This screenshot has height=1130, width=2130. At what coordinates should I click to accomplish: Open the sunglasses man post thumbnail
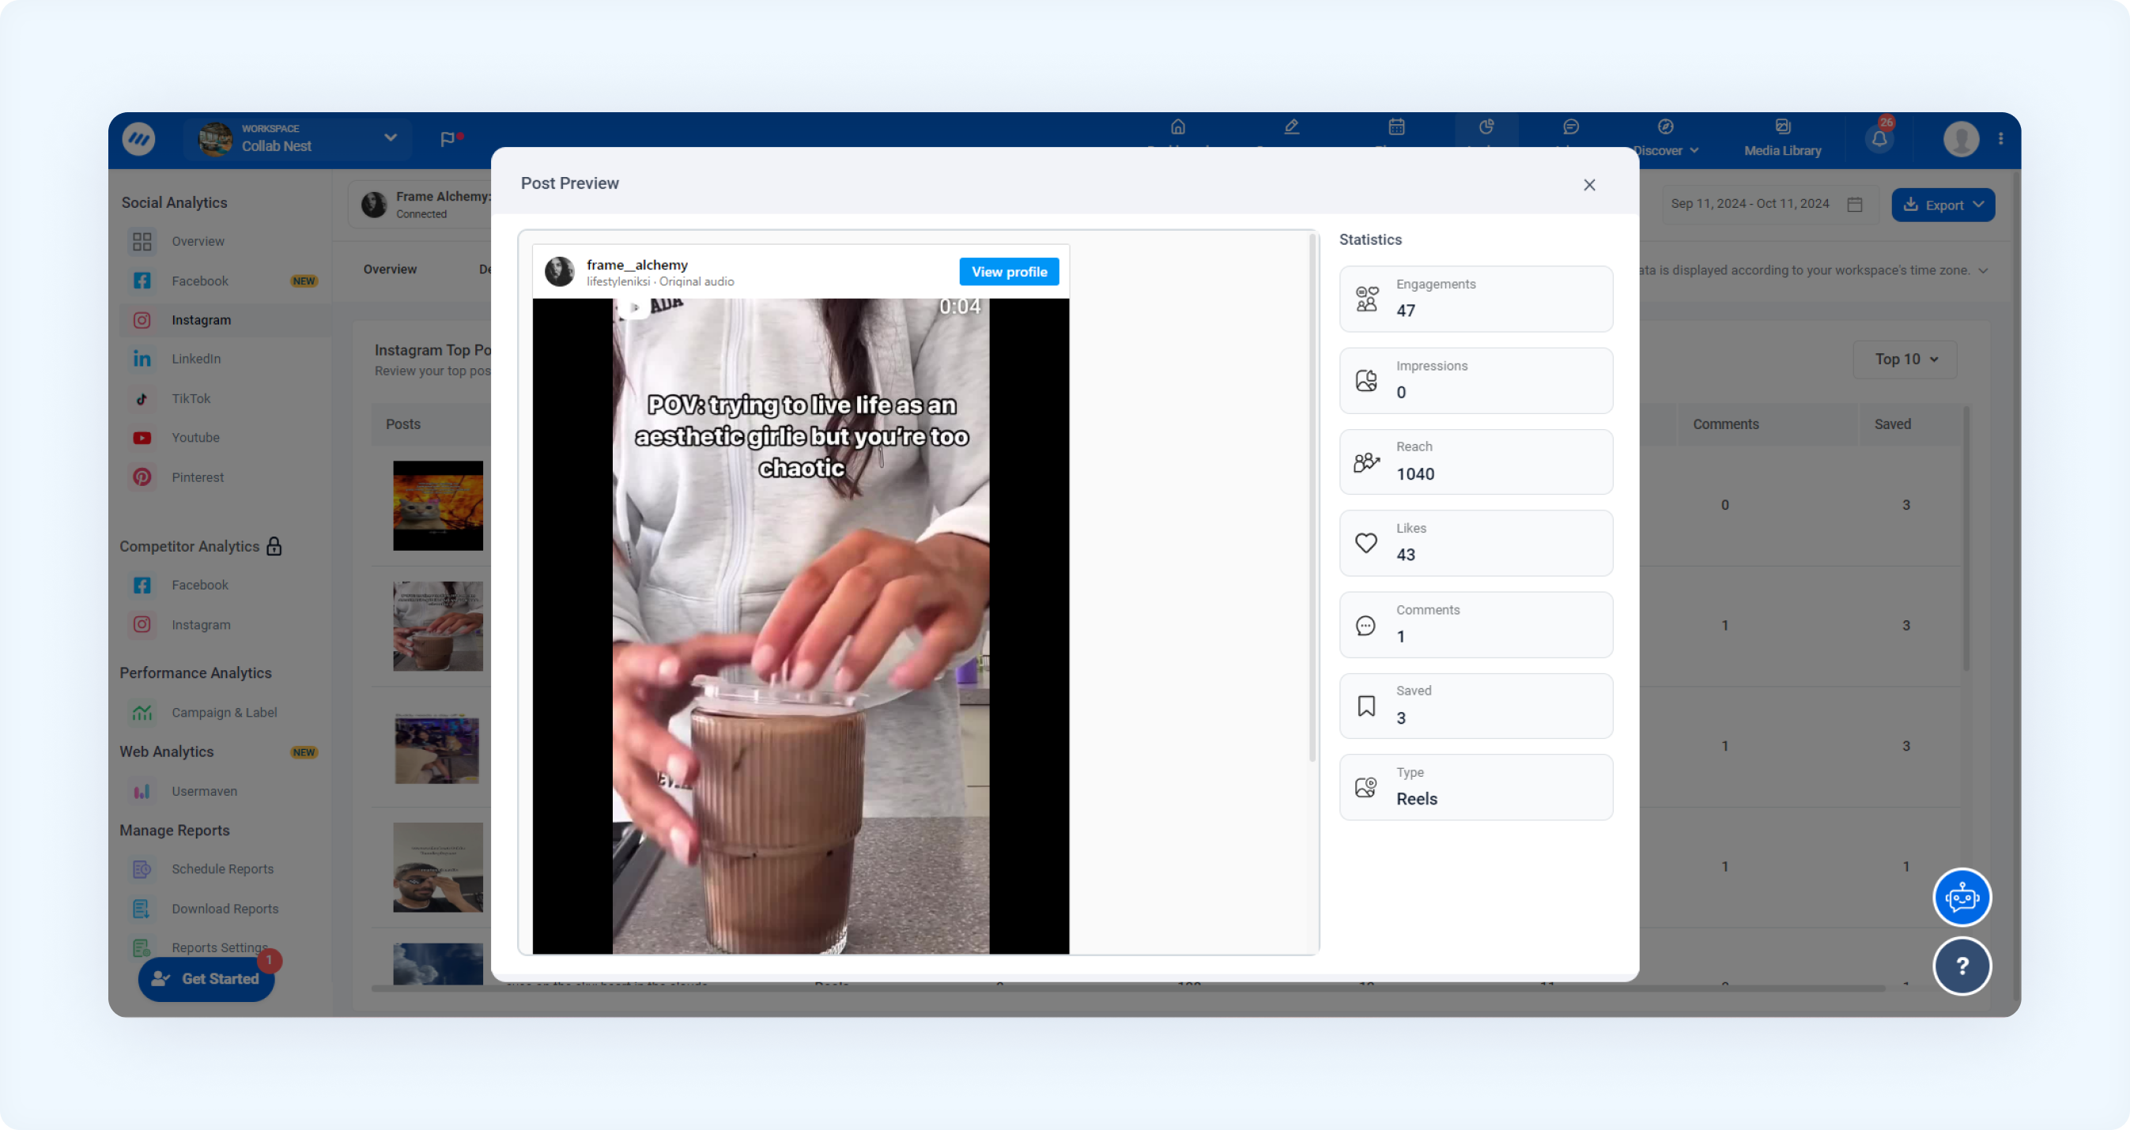point(437,867)
